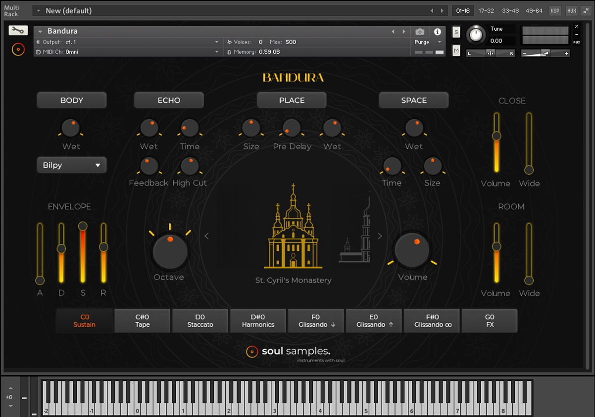
Task: Open the camera snapshot icon
Action: (420, 32)
